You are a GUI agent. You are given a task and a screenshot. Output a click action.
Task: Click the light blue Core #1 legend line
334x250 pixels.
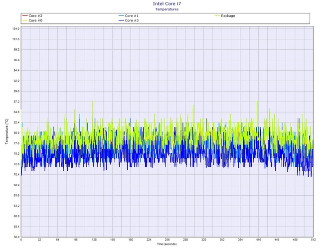121,16
